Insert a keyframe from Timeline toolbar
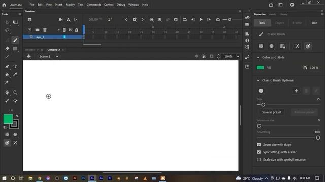 [x=135, y=19]
